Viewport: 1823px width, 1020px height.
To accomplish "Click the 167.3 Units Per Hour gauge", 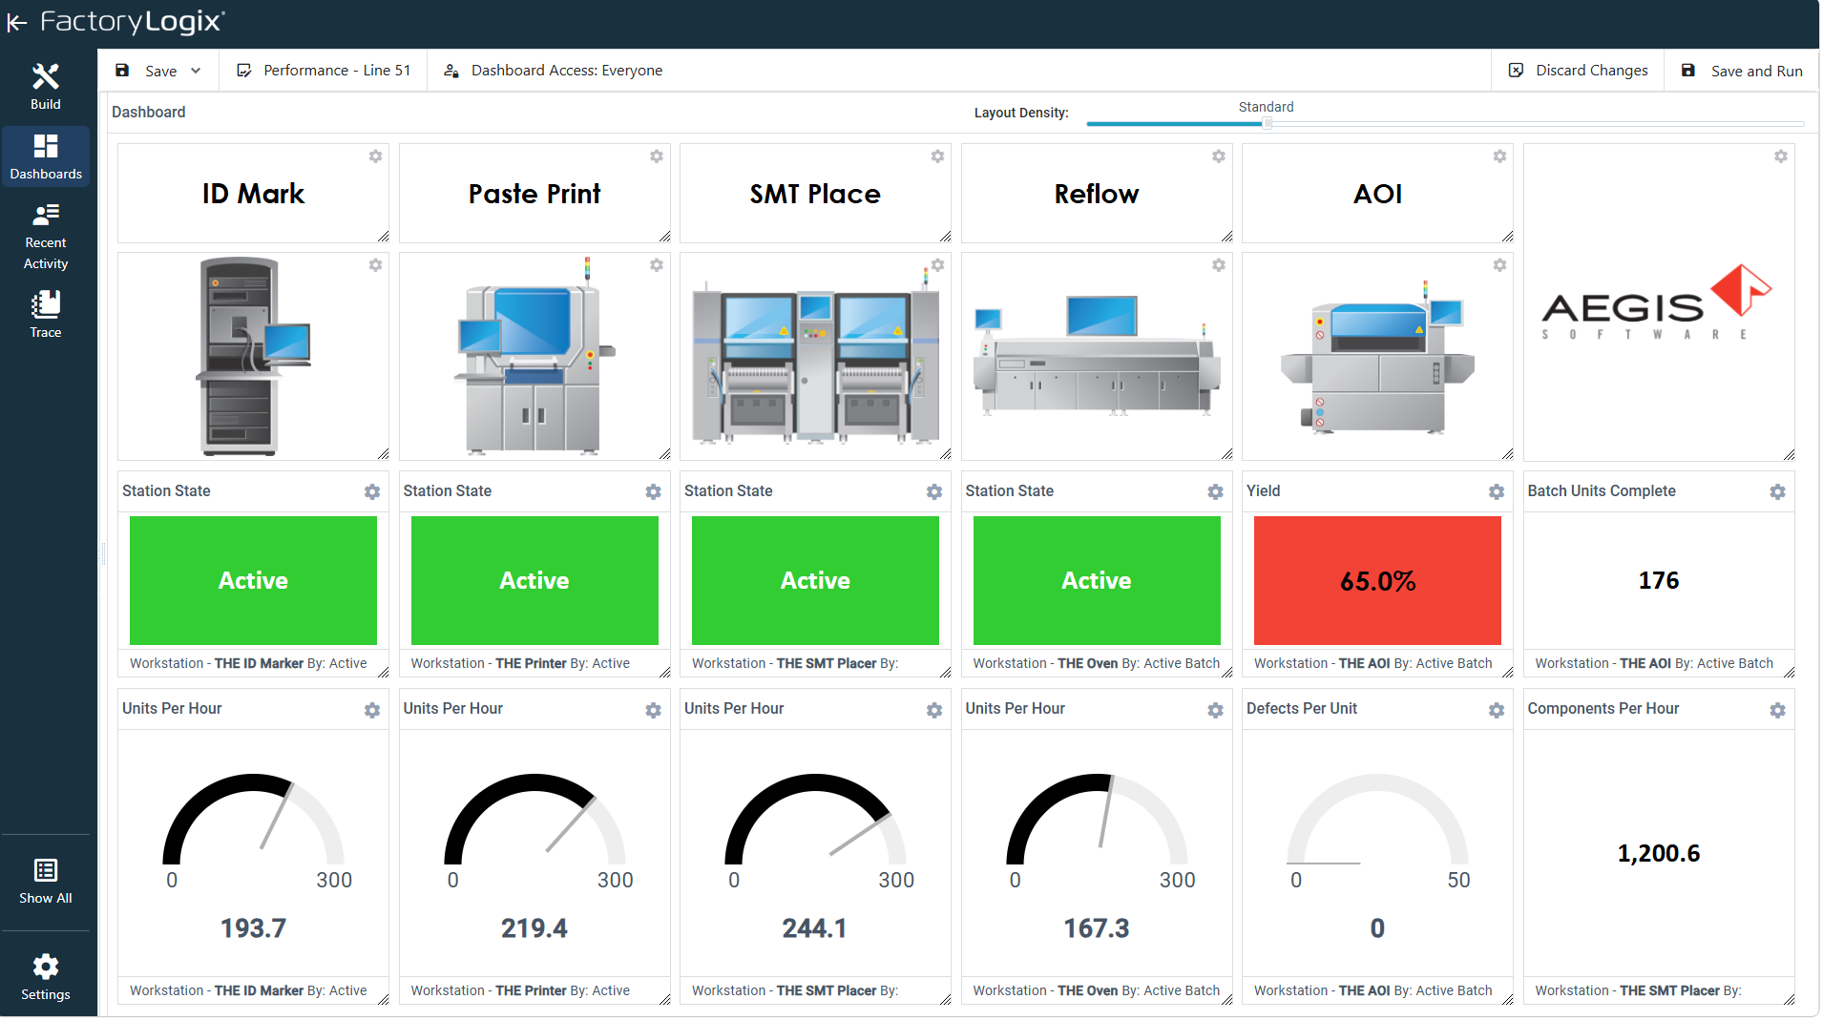I will (1097, 821).
